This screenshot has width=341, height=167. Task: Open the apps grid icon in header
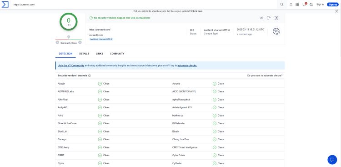(x=297, y=5)
